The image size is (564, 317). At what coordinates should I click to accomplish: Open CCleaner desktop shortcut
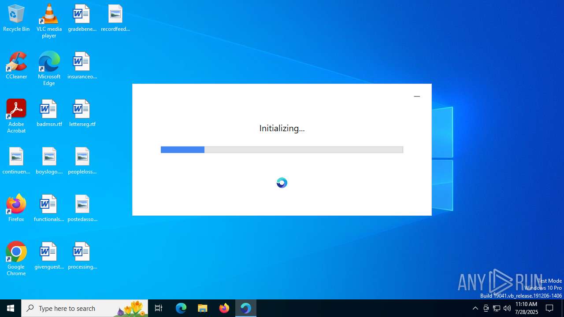click(16, 66)
